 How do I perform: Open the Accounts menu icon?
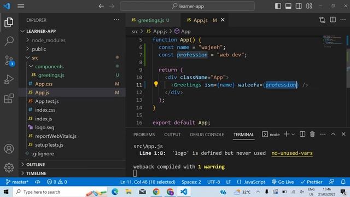pos(9,149)
